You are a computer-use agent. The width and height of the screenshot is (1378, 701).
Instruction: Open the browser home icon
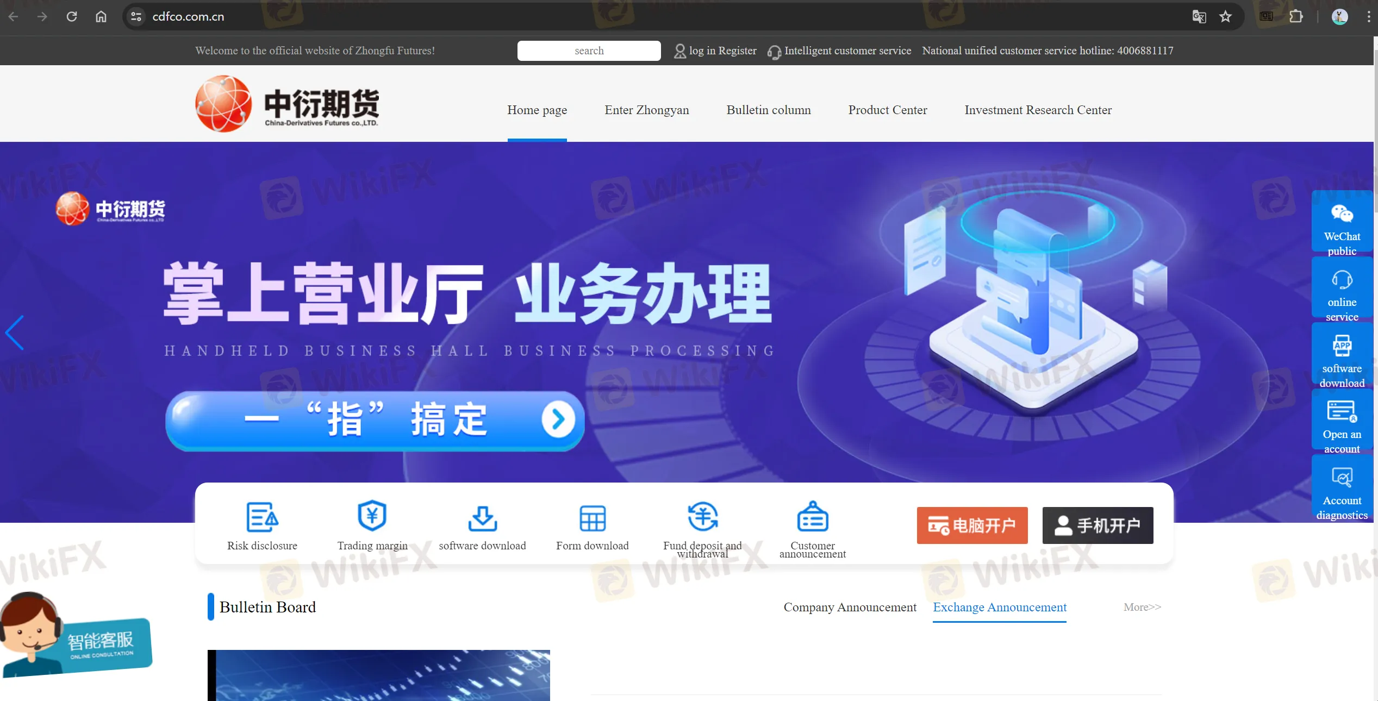tap(101, 17)
